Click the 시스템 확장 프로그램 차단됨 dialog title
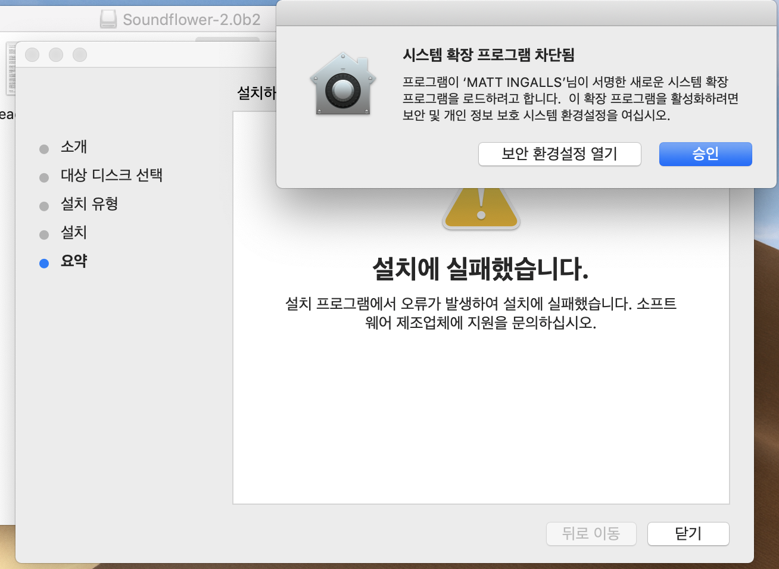779x569 pixels. (488, 55)
